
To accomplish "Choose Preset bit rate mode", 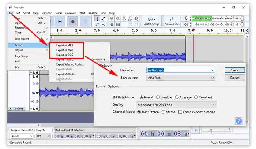I will tap(142, 97).
